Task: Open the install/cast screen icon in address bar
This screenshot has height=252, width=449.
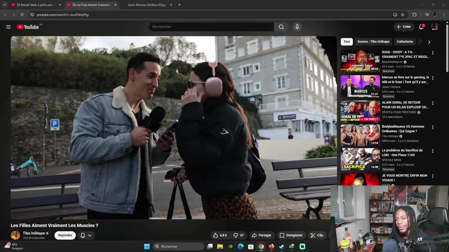Action: (395, 15)
